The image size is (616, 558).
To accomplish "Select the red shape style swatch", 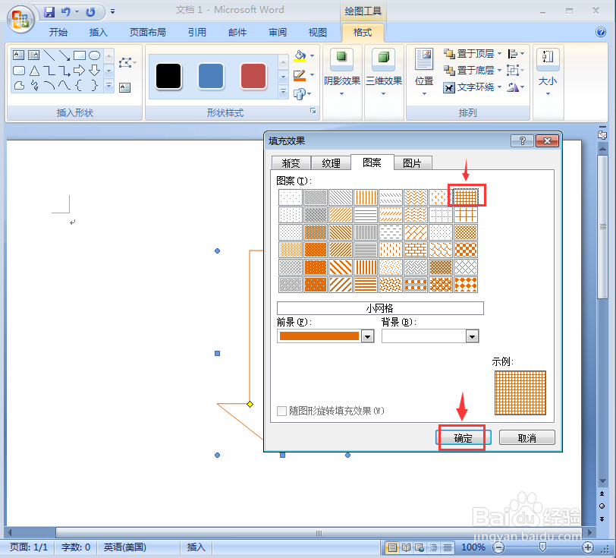I will (x=253, y=76).
